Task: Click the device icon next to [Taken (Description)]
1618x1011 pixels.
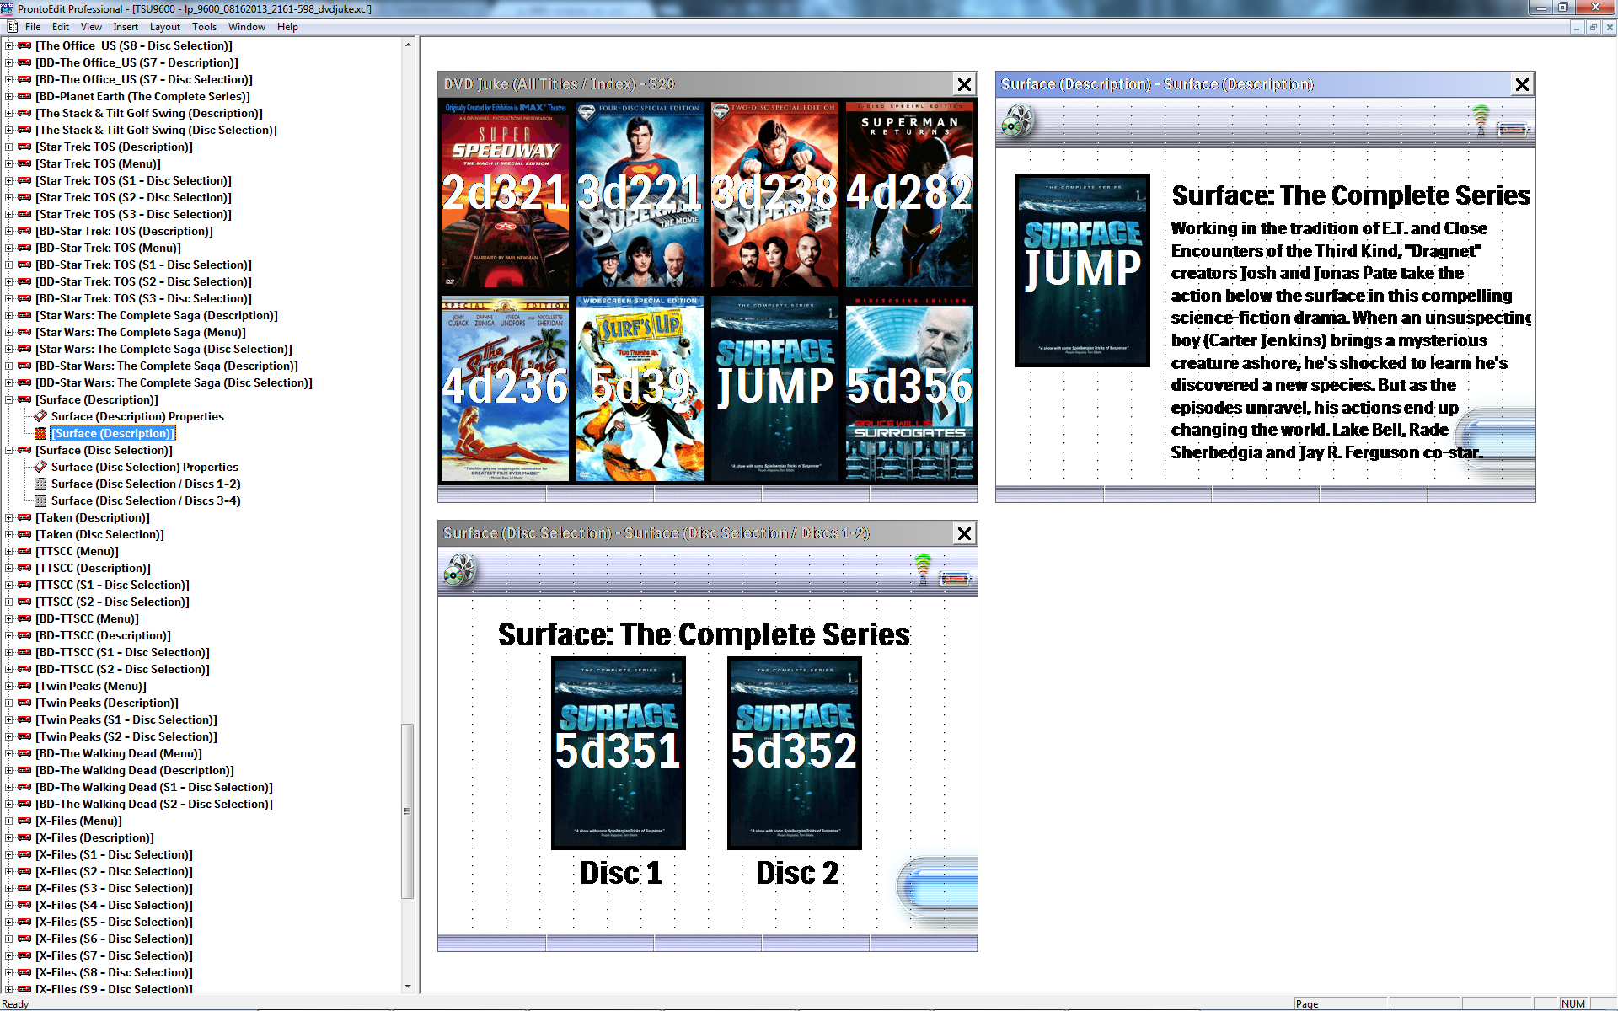Action: point(24,517)
